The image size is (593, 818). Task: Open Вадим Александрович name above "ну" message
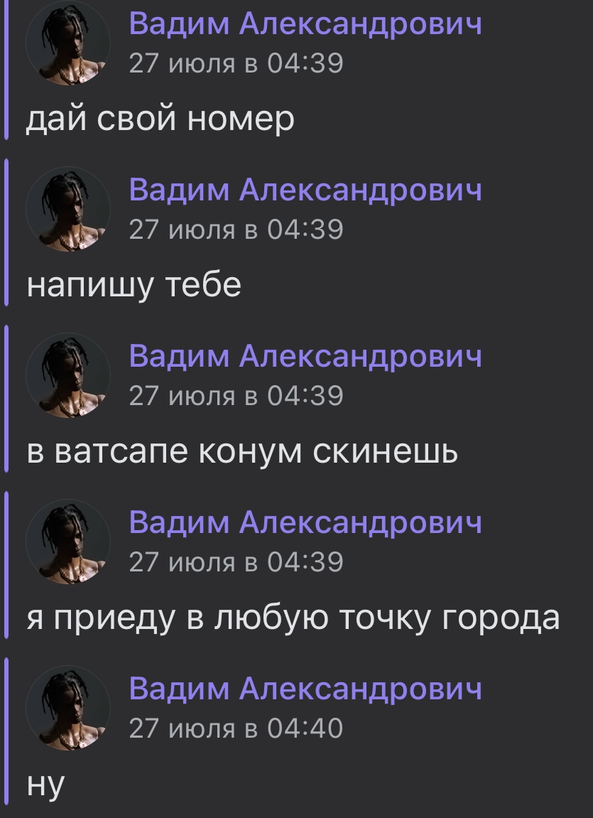coord(305,689)
